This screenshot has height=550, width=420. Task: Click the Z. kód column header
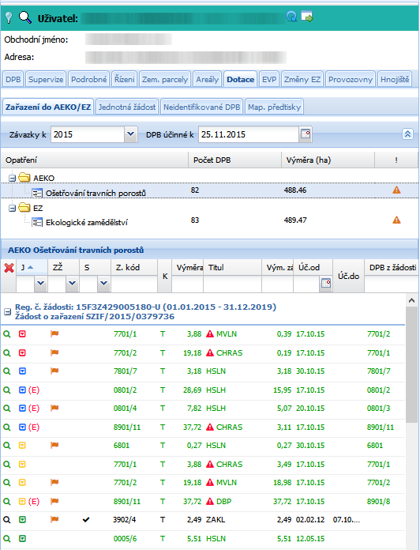[134, 268]
